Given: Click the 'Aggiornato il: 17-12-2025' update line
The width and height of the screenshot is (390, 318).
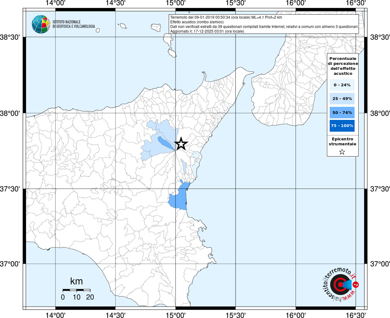Looking at the screenshot, I should click(x=207, y=31).
